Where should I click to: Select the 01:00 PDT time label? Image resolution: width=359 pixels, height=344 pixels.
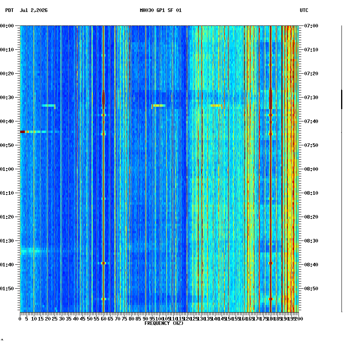point(7,169)
